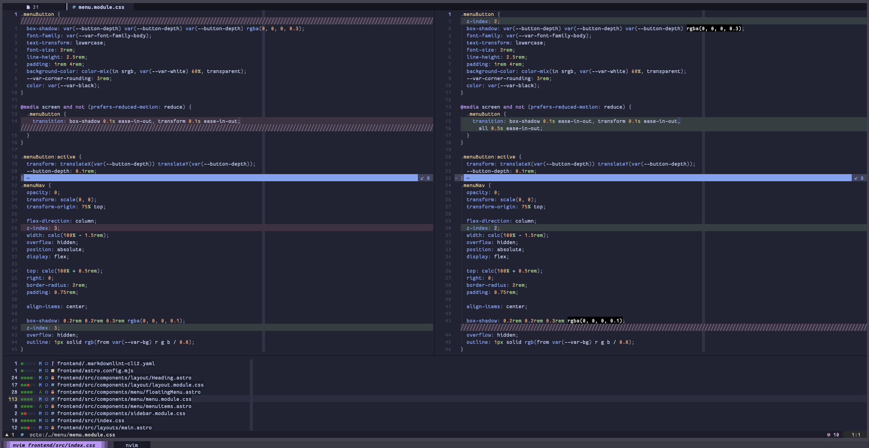Screen dimensions: 869x448
Task: Open frontend/src/index.css in the file list
Action: pos(91,421)
